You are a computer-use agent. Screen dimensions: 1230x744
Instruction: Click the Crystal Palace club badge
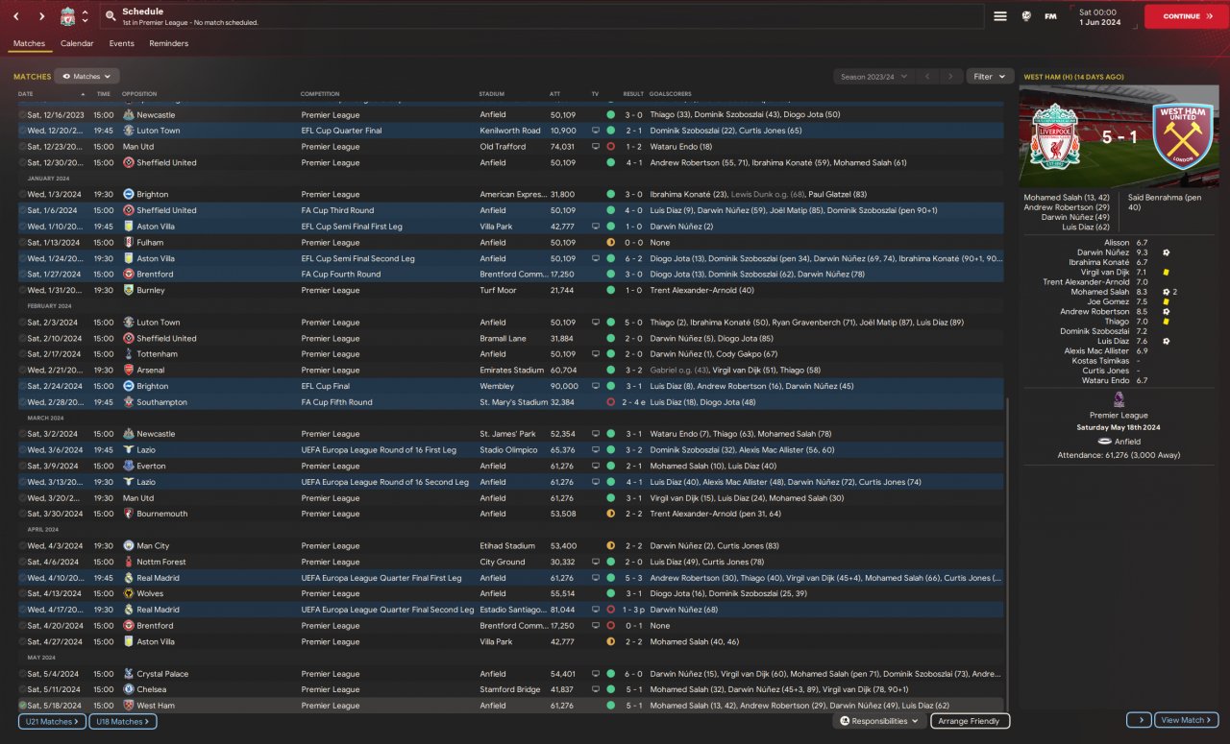[x=129, y=674]
